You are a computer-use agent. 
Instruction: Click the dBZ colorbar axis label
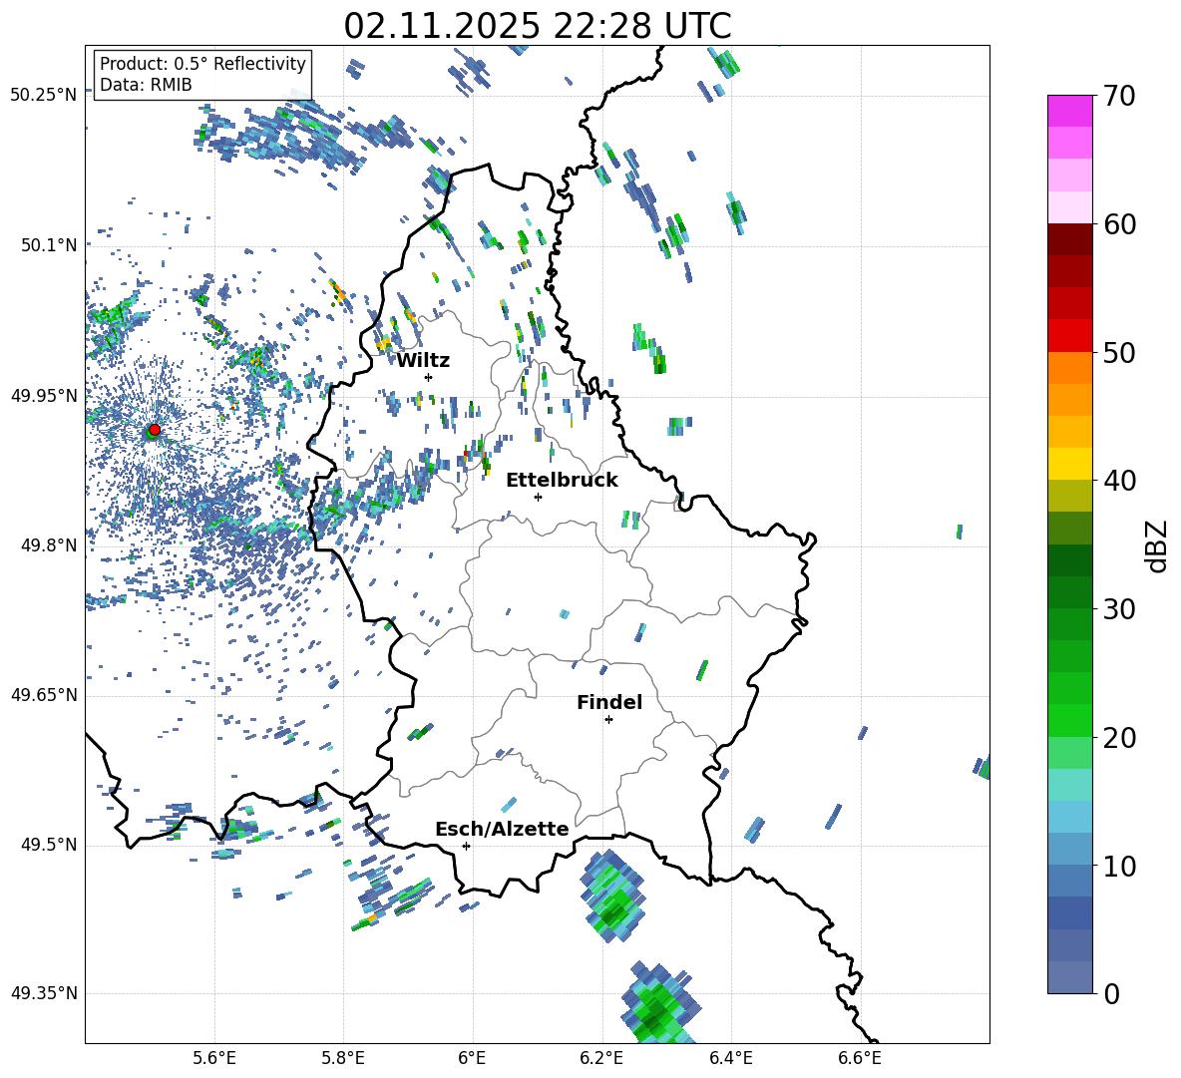click(1158, 545)
